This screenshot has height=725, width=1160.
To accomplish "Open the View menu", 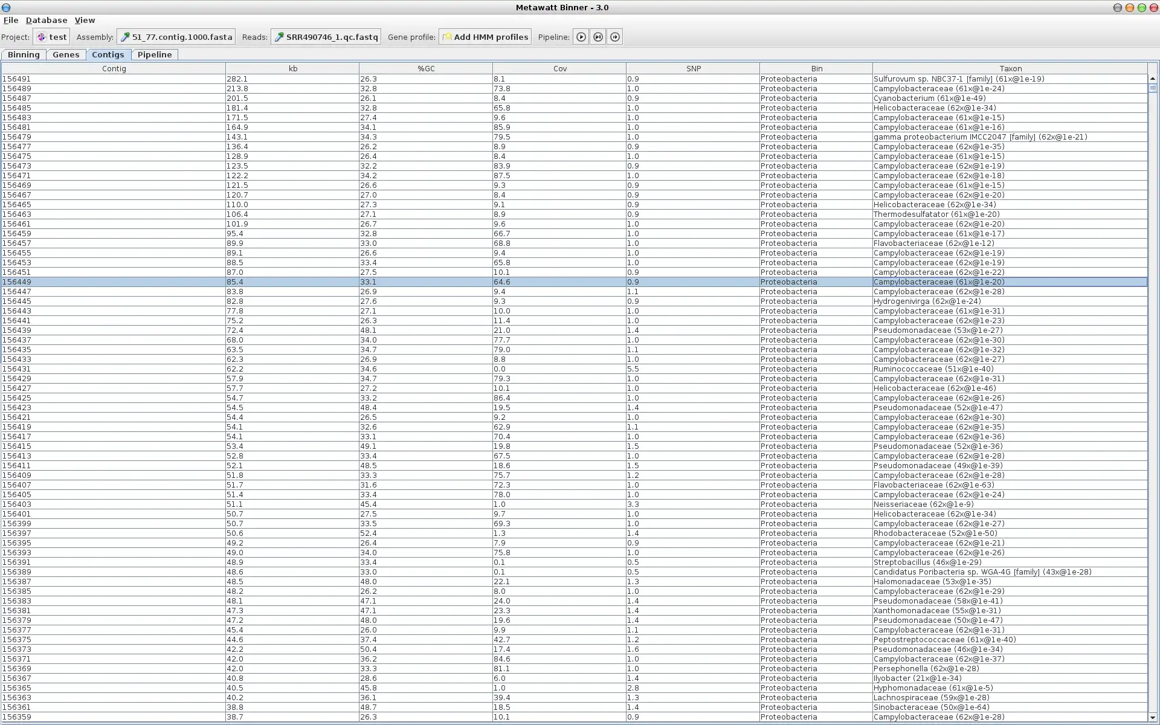I will [x=85, y=21].
